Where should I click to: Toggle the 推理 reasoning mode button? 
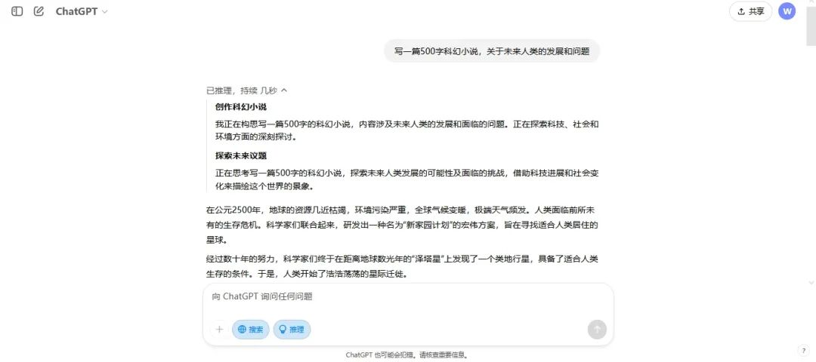coord(292,330)
